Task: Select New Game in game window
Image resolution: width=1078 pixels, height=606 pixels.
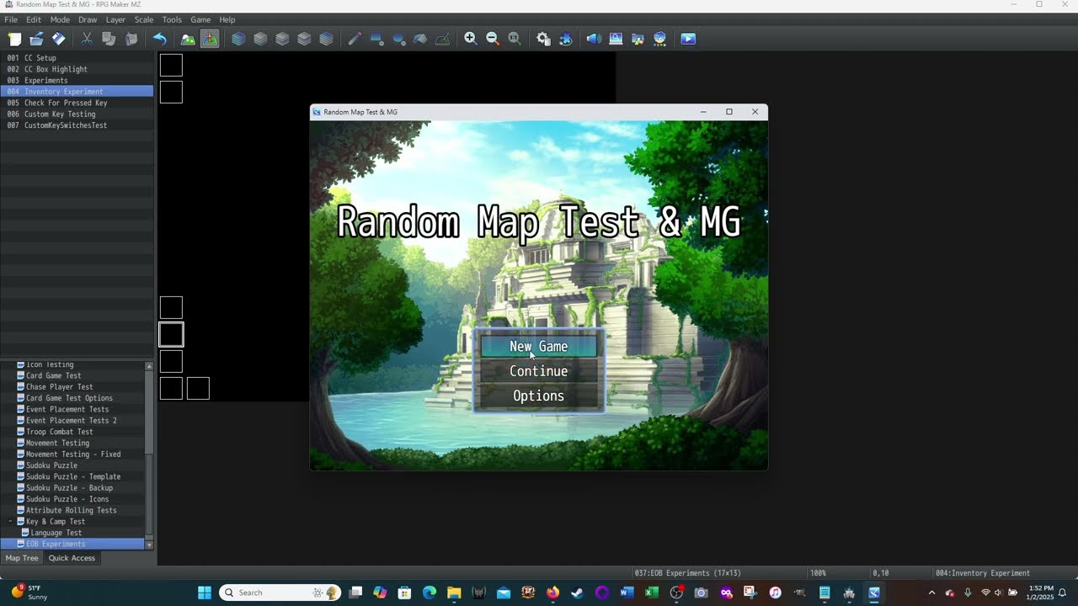Action: tap(538, 346)
